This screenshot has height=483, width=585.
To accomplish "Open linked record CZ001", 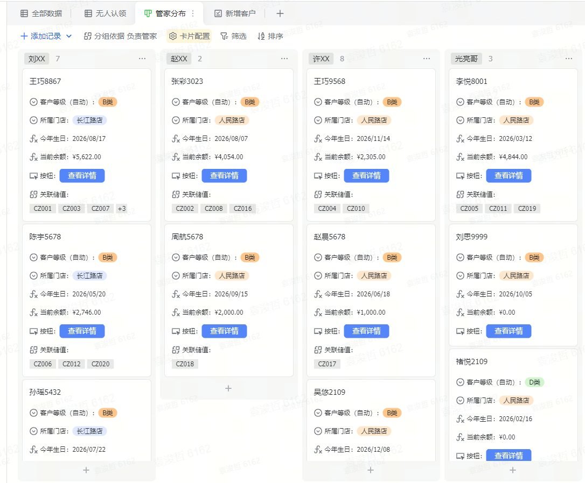I will tap(43, 209).
